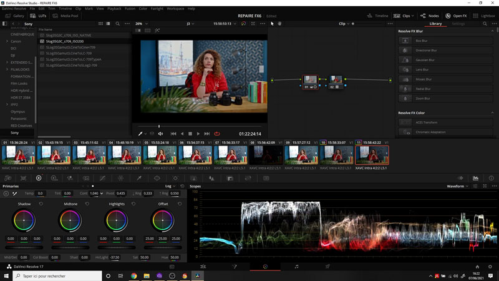499x281 pixels.
Task: Search the LUT browser
Action: 117,24
